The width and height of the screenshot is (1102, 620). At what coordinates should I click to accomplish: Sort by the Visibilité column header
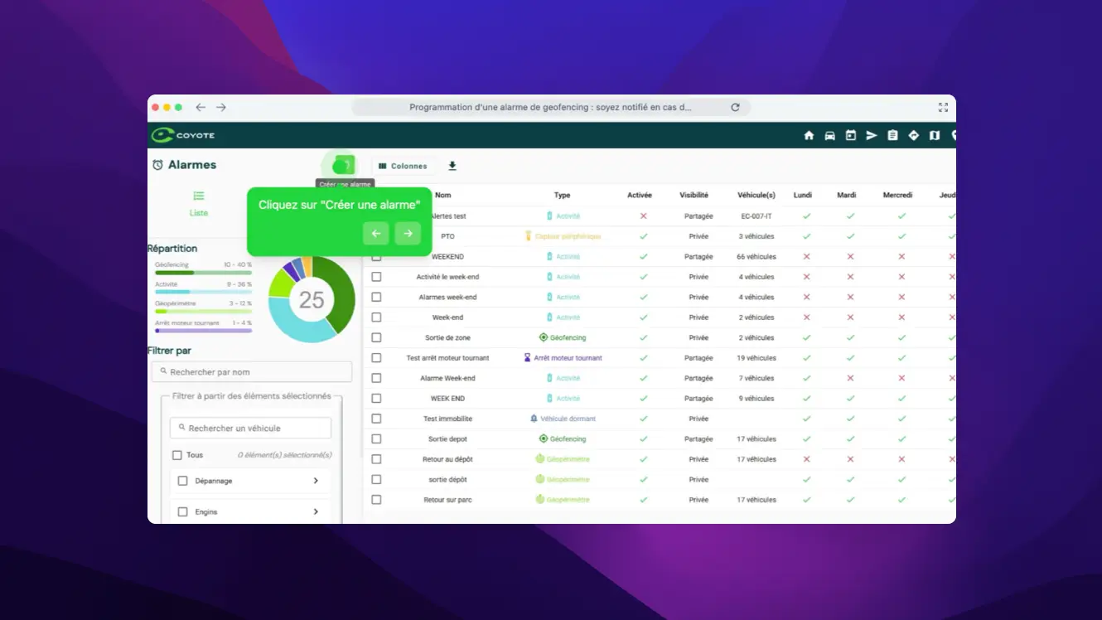(694, 196)
